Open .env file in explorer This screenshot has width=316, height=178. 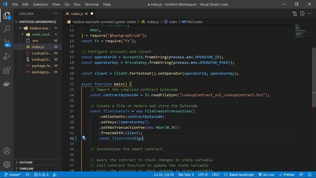pos(38,41)
